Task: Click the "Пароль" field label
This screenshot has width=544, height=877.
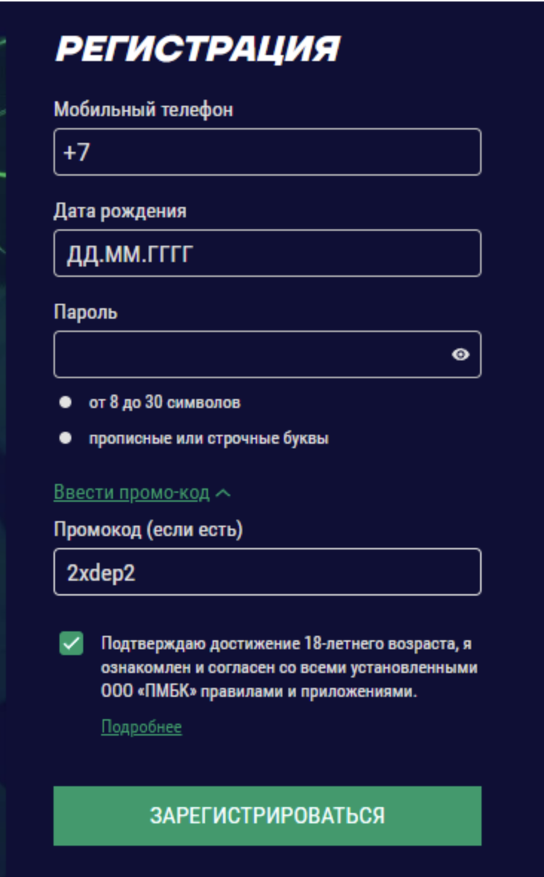Action: coord(85,312)
